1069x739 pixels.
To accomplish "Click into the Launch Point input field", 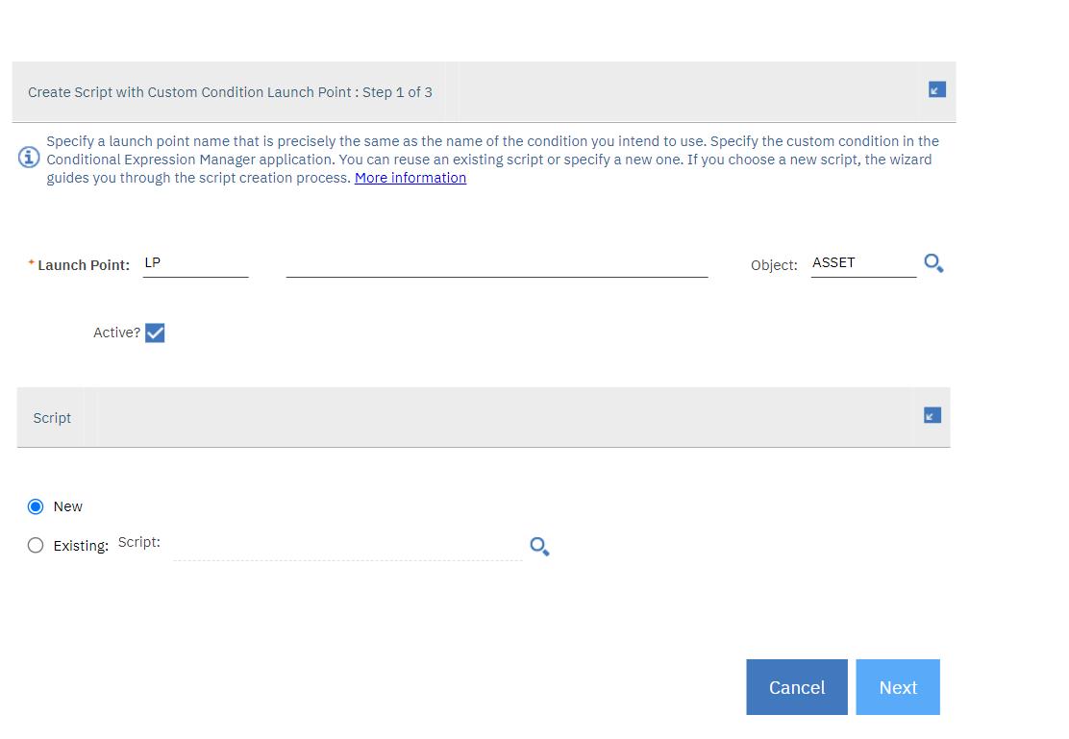I will click(195, 264).
